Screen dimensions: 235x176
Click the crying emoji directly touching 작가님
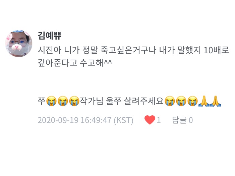pos(74,101)
